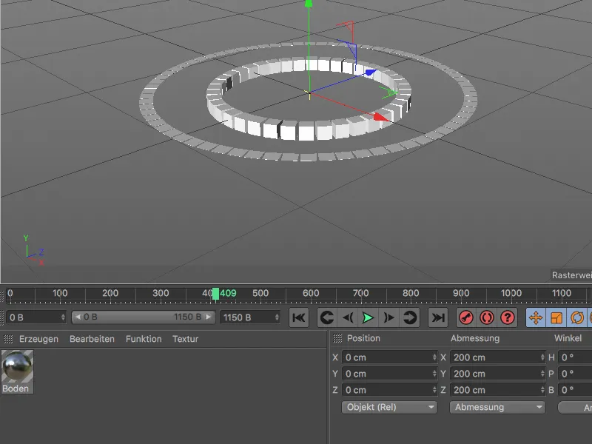This screenshot has height=444, width=592.
Task: Play the animation forwards
Action: pos(368,317)
